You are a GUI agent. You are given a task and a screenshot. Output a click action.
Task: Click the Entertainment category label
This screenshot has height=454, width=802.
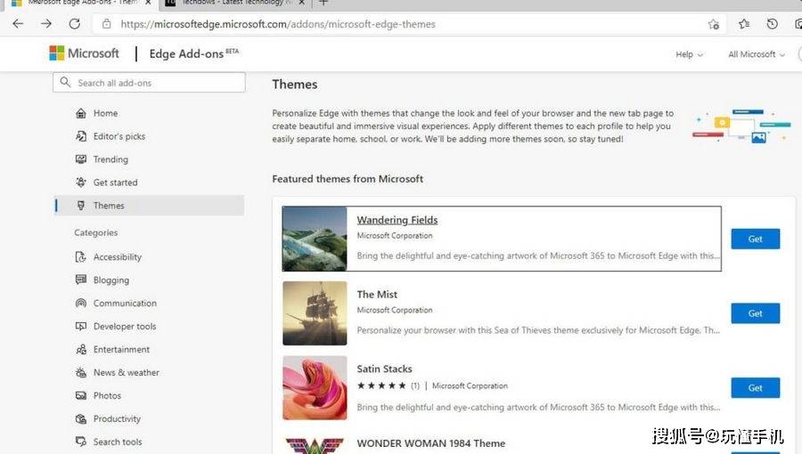coord(121,349)
